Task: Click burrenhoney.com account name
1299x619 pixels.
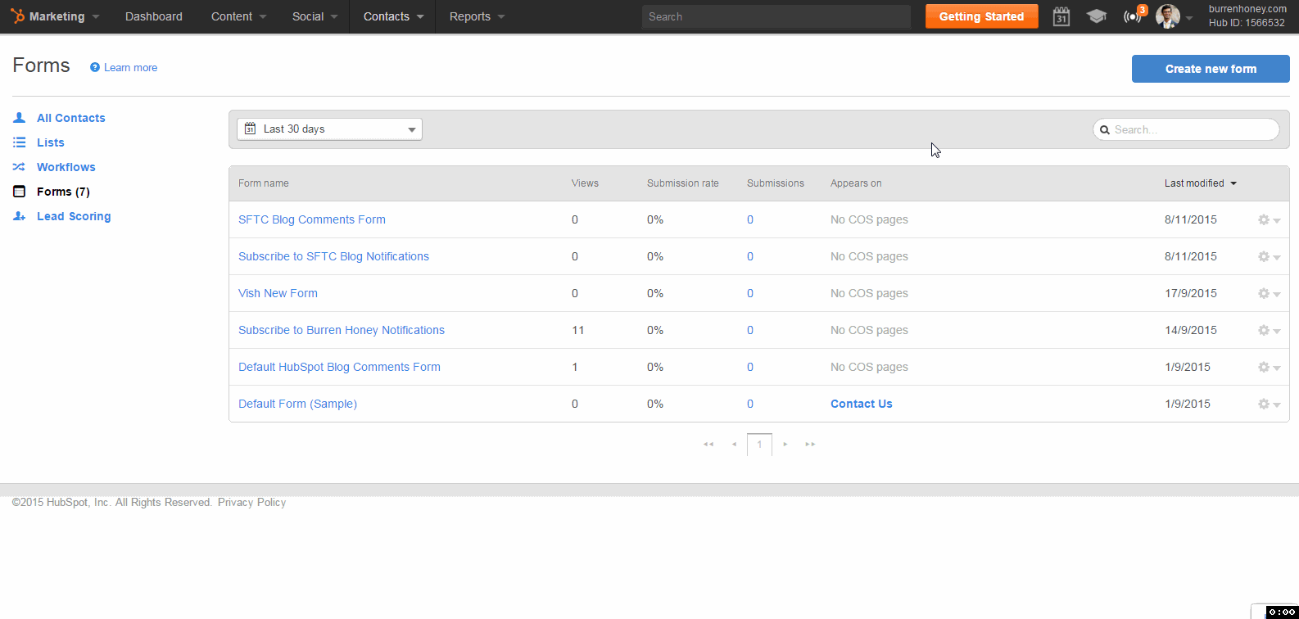Action: (x=1247, y=9)
